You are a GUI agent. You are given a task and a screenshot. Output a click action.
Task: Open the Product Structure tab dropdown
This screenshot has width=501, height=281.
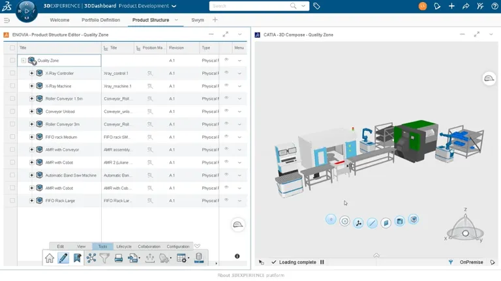[x=176, y=20]
